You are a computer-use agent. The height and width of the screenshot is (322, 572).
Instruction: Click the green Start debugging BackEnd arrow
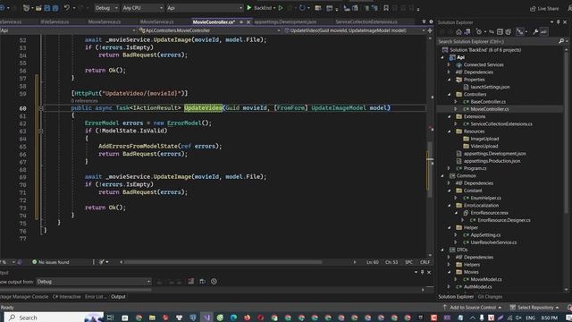pyautogui.click(x=249, y=8)
